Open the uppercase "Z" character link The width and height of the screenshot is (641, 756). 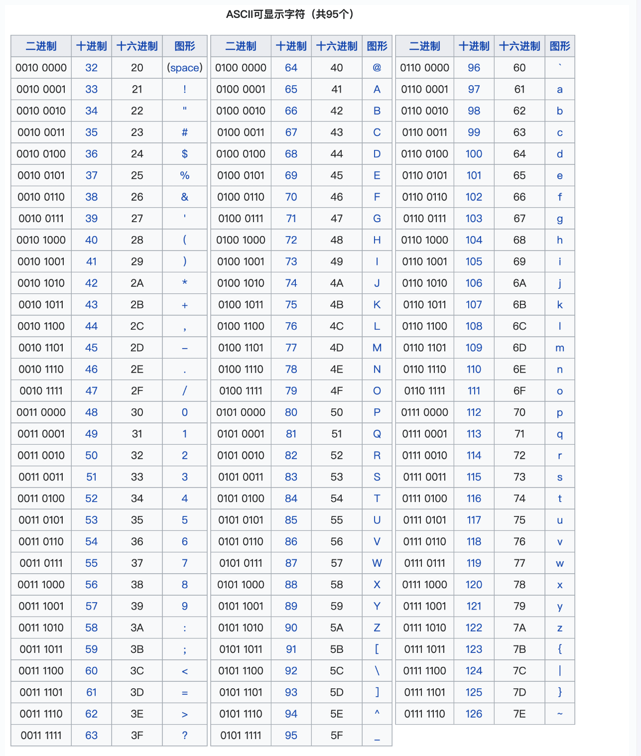(x=377, y=628)
